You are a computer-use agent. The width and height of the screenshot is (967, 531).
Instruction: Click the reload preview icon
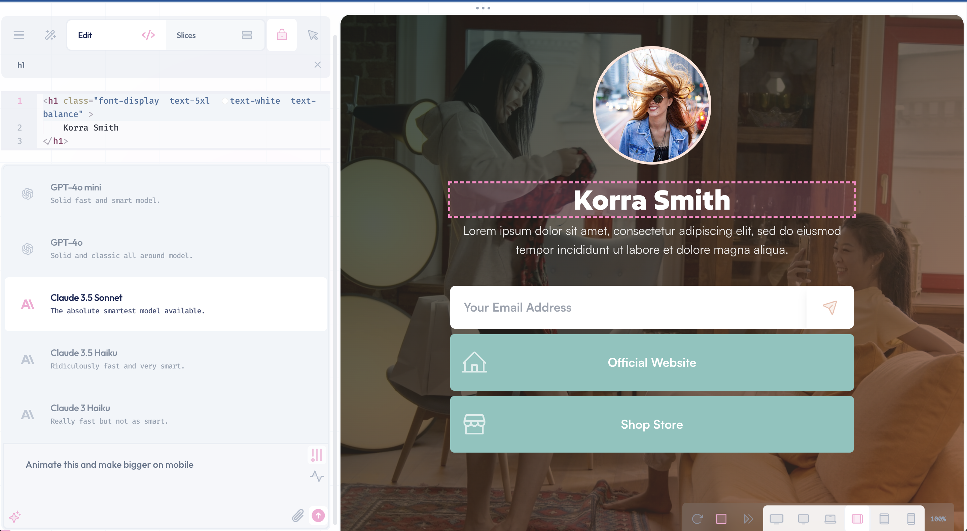[x=697, y=519]
